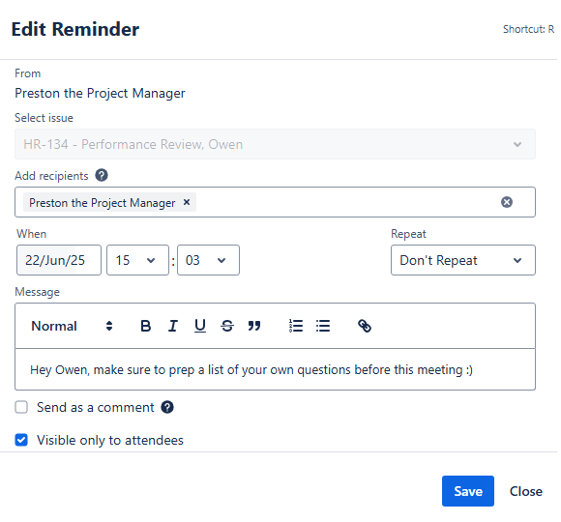Screen dimensions: 561x522
Task: Open help icon next to Add recipients
Action: pos(102,176)
